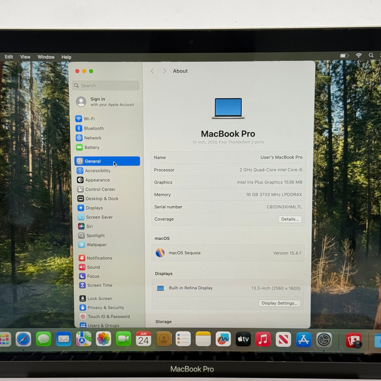The width and height of the screenshot is (381, 381).
Task: Go forward using the right chevron
Action: pos(164,71)
